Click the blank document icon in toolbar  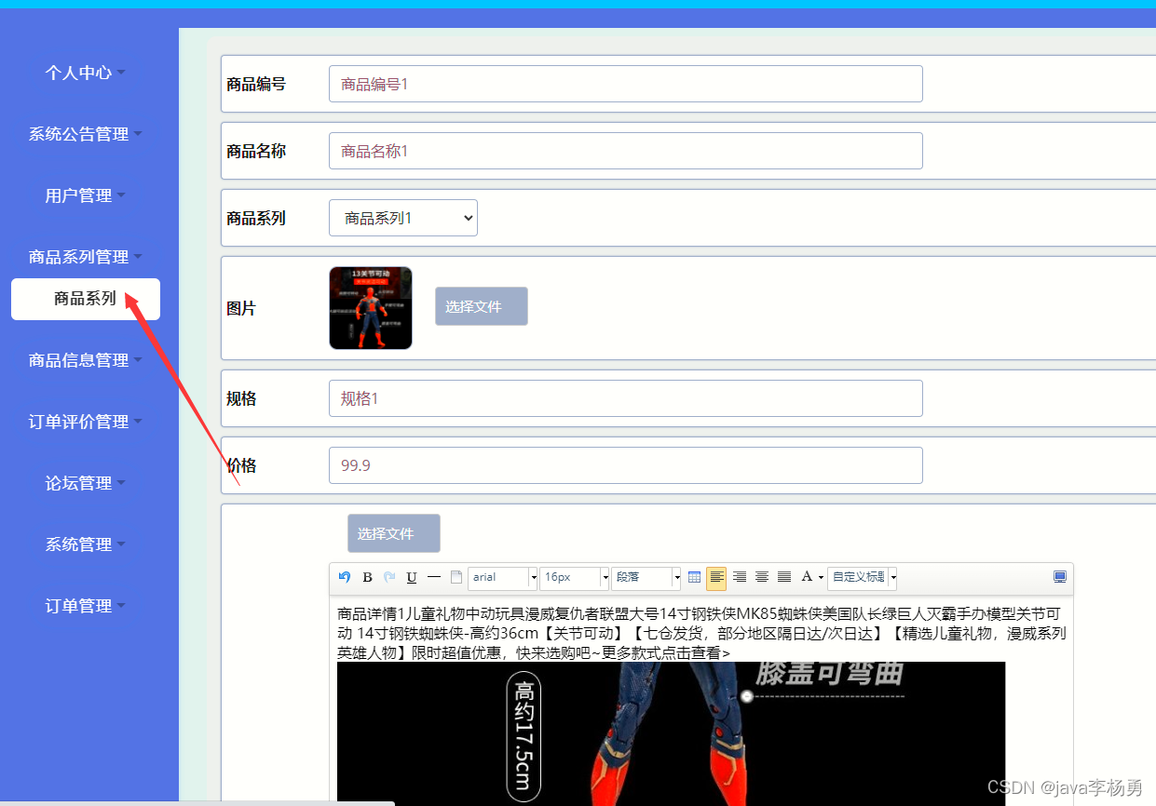pos(456,577)
